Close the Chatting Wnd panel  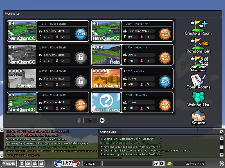[x=222, y=132]
